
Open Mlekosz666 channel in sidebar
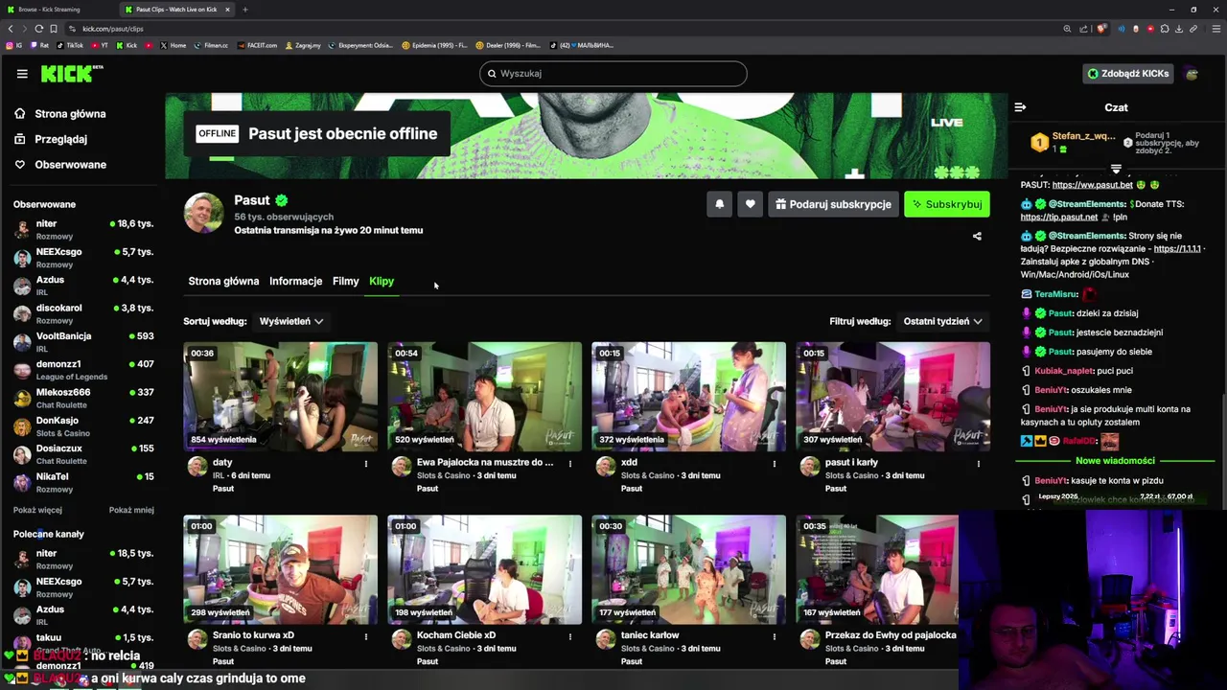83,398
